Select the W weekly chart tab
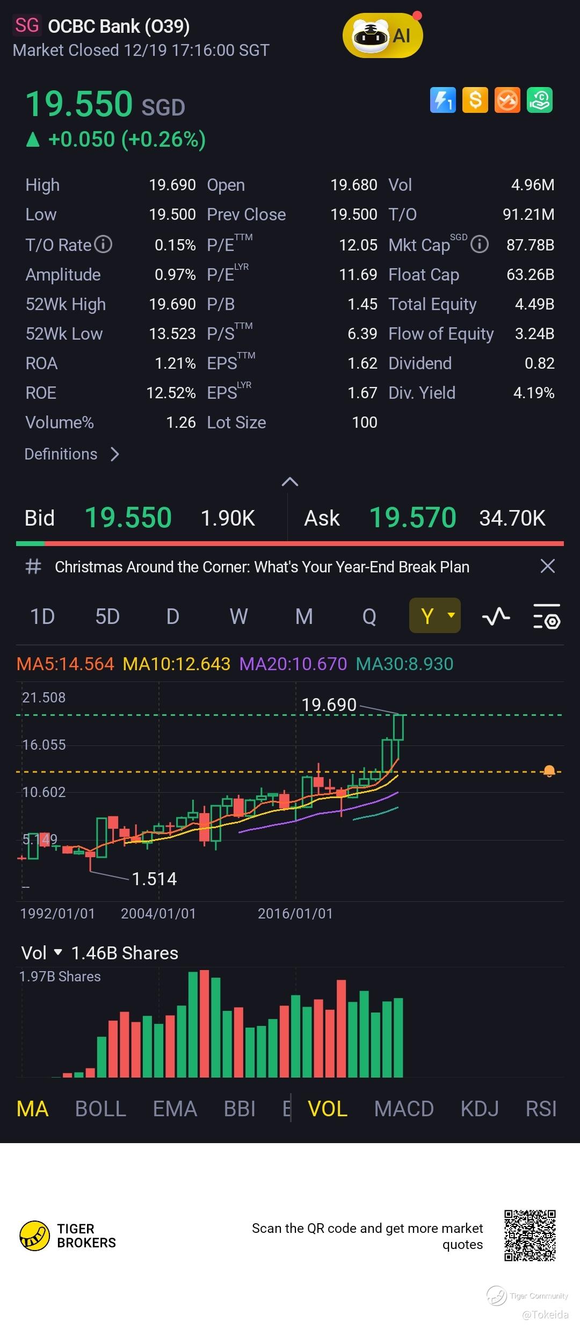 point(238,616)
